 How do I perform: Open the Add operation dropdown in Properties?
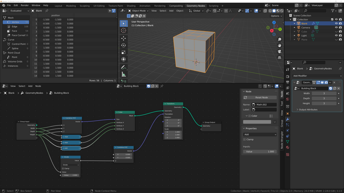coord(260,135)
